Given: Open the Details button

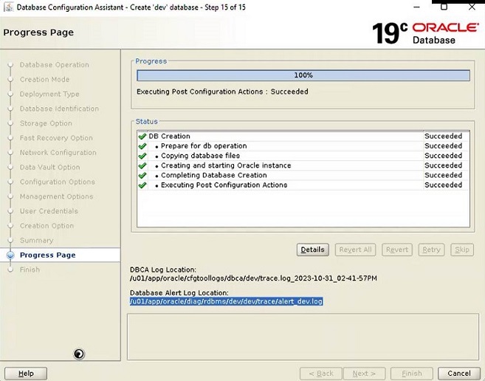Looking at the screenshot, I should point(313,250).
